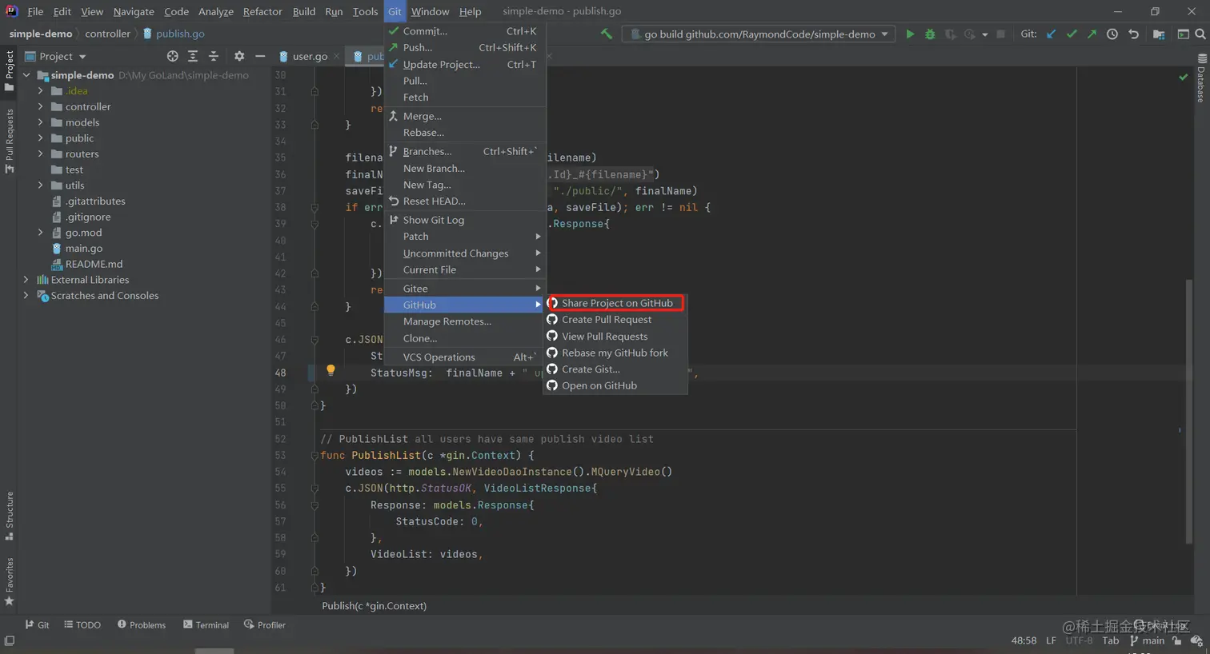1210x654 pixels.
Task: Open the run configuration dropdown
Action: pos(759,34)
